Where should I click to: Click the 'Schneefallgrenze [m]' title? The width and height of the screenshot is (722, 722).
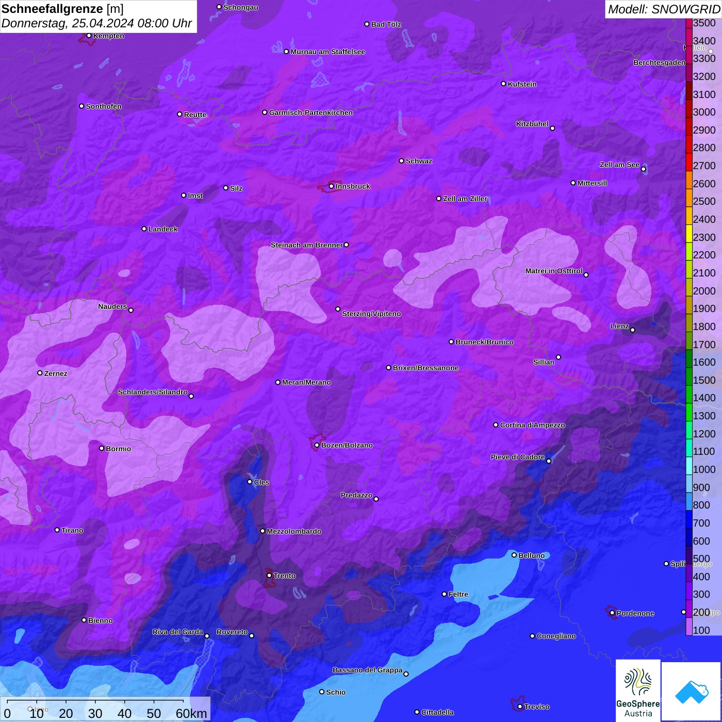click(62, 9)
